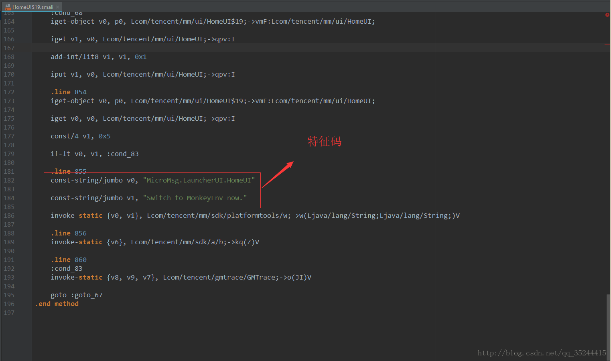
Task: Click the 'iget v0, v0' line 175
Action: pyautogui.click(x=142, y=119)
